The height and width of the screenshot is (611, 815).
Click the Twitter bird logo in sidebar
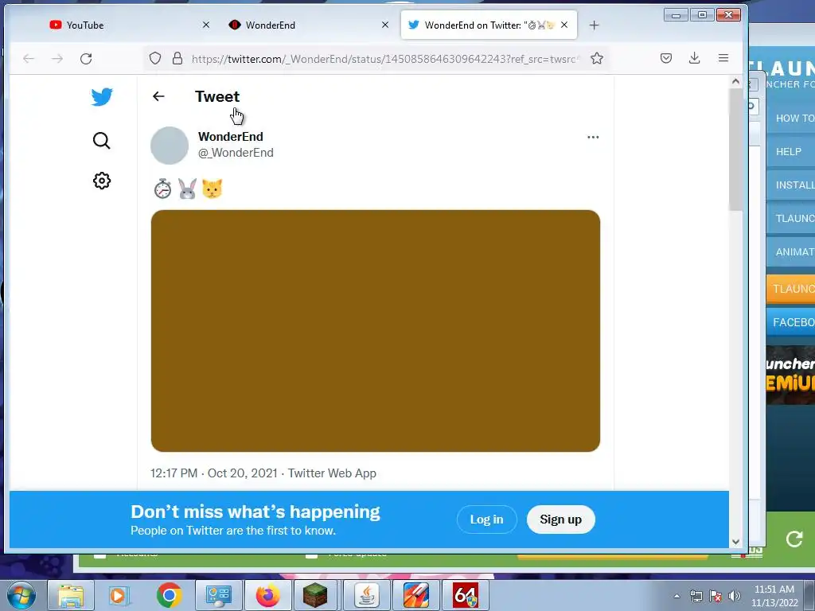[101, 96]
